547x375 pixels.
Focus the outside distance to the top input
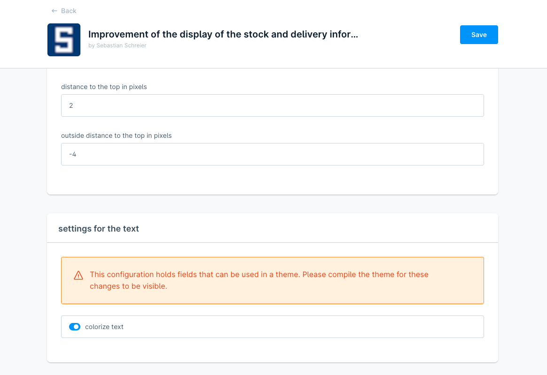(x=273, y=154)
